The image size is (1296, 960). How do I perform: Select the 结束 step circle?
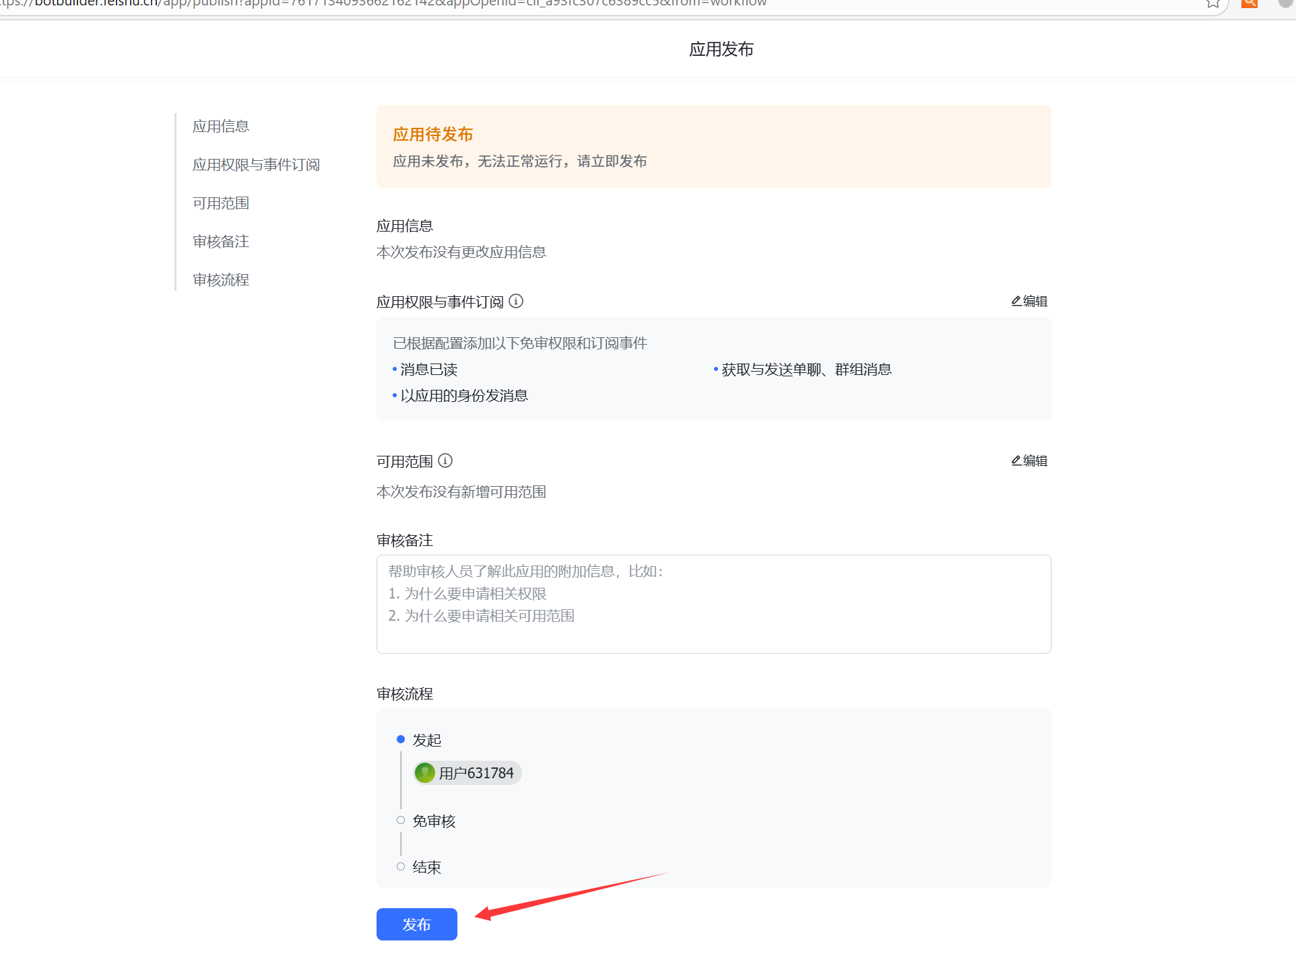tap(401, 866)
